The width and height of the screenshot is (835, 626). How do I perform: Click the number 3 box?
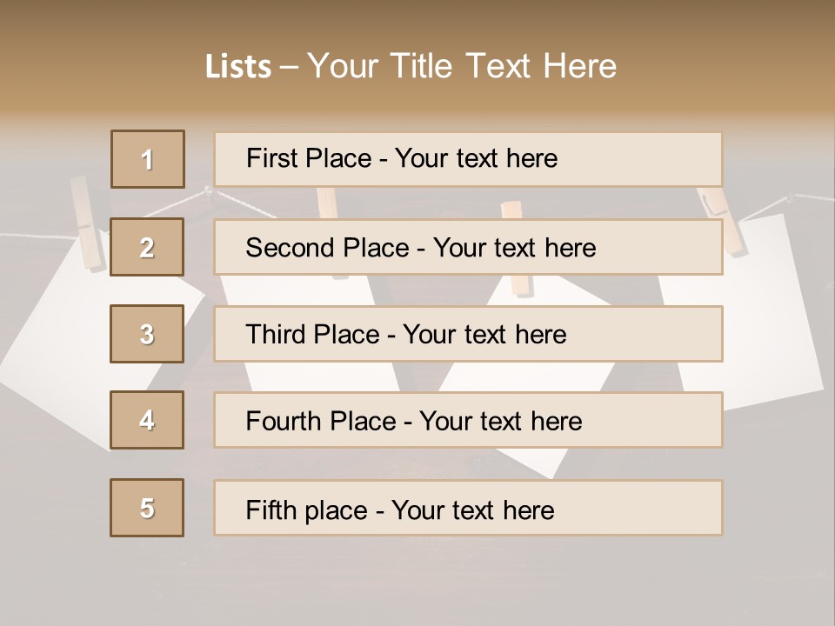pos(148,334)
